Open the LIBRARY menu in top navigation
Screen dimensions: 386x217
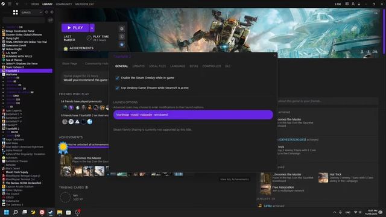pos(47,4)
